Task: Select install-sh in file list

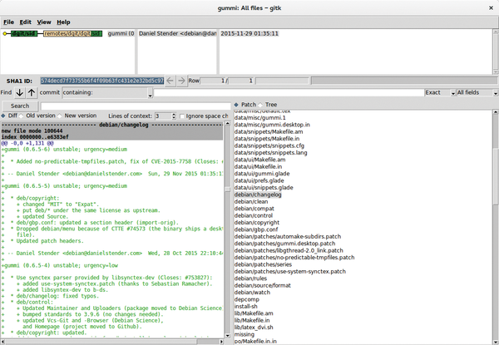Action: [245, 307]
